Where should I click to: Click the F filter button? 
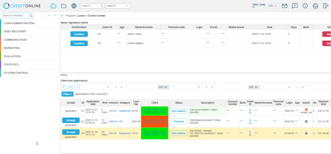point(64,87)
